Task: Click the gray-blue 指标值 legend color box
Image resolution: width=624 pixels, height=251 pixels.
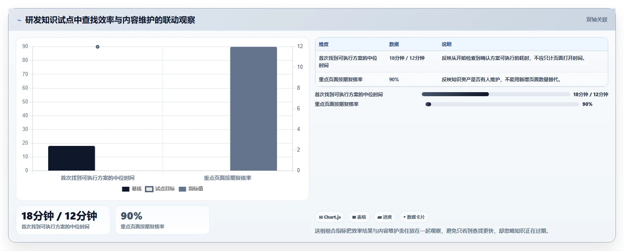Action: (182, 189)
